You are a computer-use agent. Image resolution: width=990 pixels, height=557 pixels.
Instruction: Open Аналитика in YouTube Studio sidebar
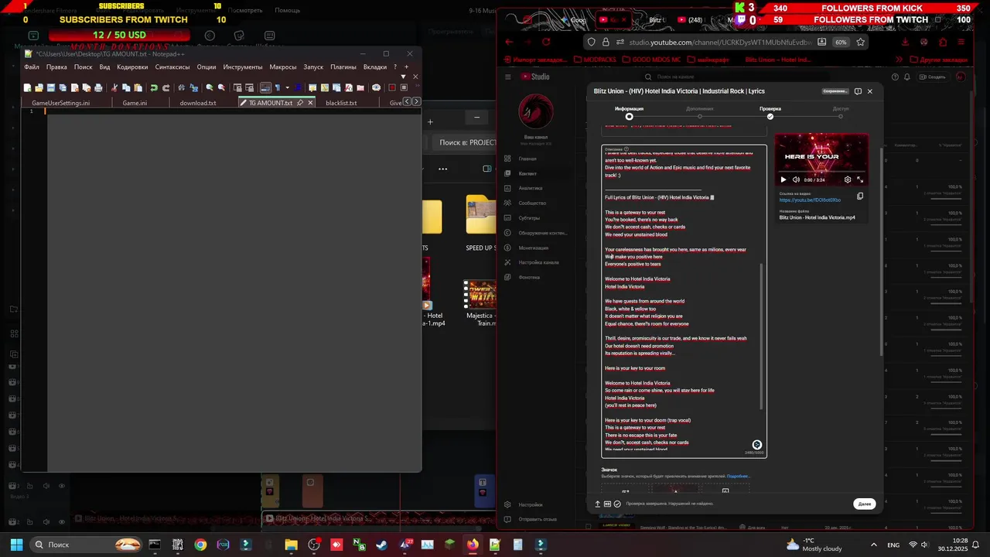(530, 188)
